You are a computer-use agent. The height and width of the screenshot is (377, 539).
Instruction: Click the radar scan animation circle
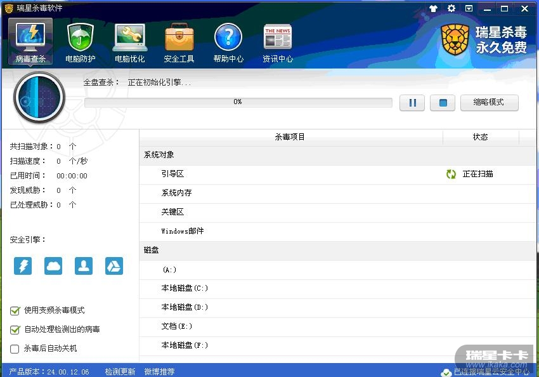pos(39,98)
